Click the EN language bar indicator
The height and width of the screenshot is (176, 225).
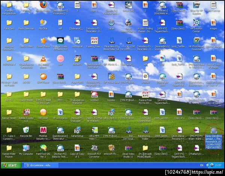tap(201, 165)
